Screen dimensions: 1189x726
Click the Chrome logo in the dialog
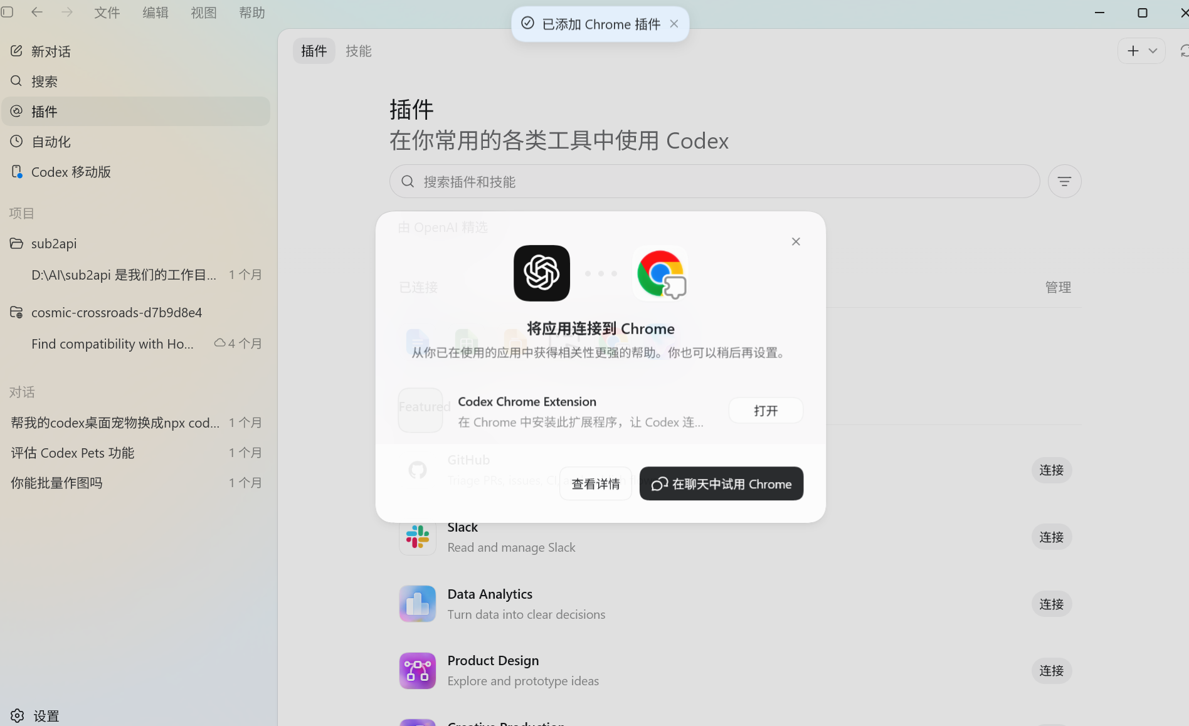(x=661, y=273)
